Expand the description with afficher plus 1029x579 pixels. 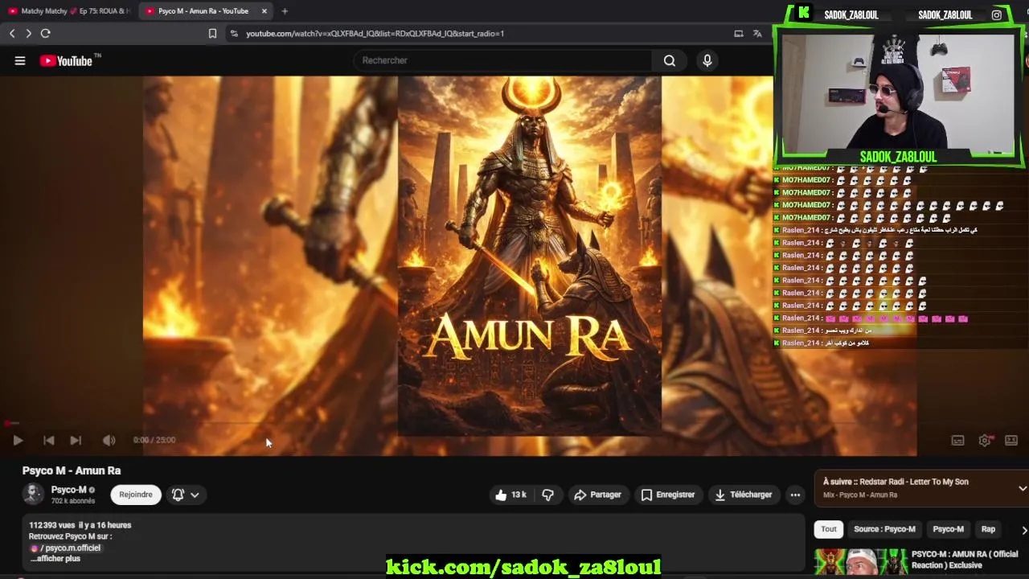[55, 558]
